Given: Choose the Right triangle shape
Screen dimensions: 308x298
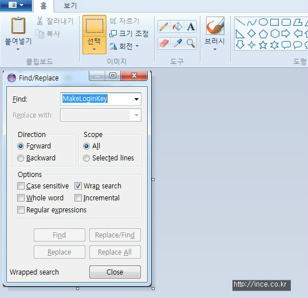Looking at the screenshot, I should [240, 34].
